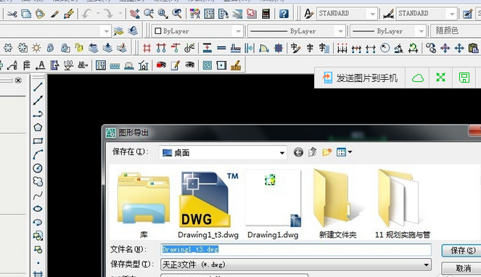Click the green fullscreen arrows icon
The width and height of the screenshot is (481, 277).
[441, 78]
